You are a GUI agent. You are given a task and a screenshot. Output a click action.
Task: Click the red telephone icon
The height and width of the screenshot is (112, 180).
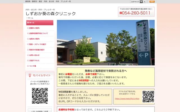(x=121, y=13)
